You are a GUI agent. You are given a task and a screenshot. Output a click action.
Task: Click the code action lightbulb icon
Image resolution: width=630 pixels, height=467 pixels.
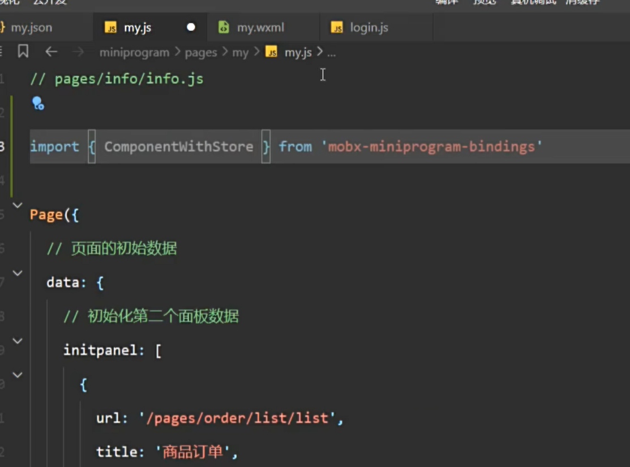point(38,103)
